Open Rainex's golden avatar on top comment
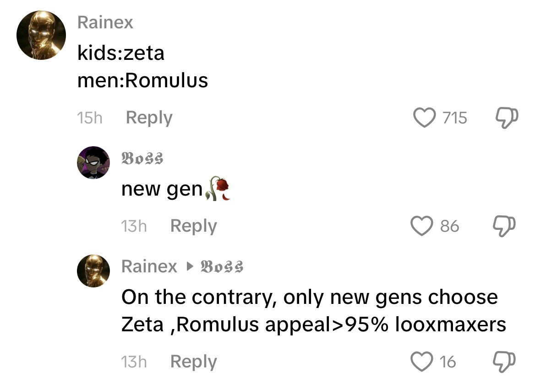 [x=41, y=36]
